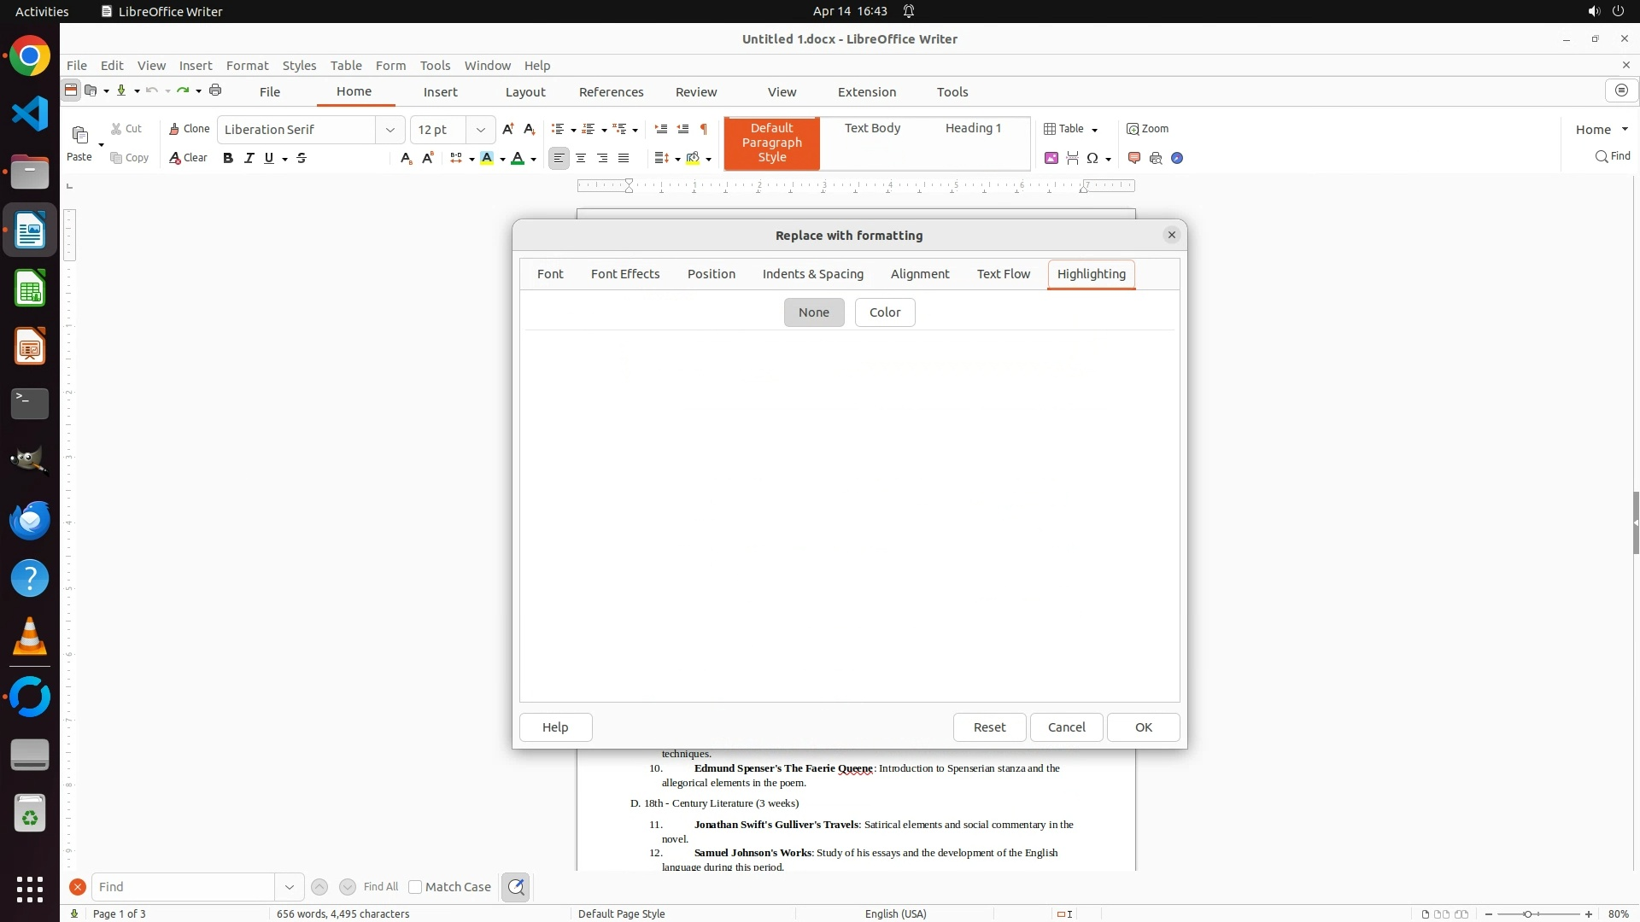Switch to the Font Effects tab
Image resolution: width=1640 pixels, height=922 pixels.
[x=624, y=274]
